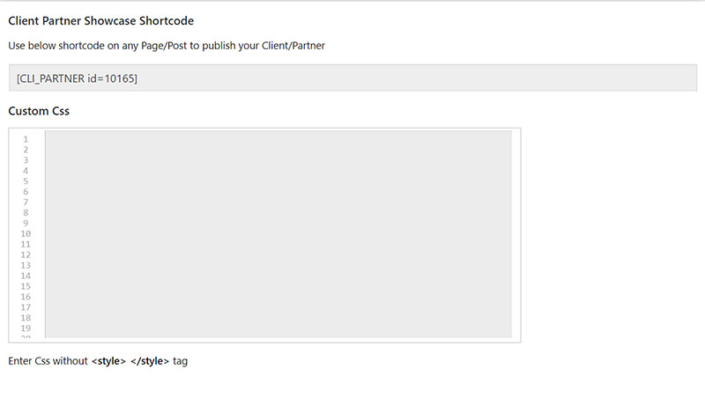Select line number 7 in gutter

tap(26, 203)
